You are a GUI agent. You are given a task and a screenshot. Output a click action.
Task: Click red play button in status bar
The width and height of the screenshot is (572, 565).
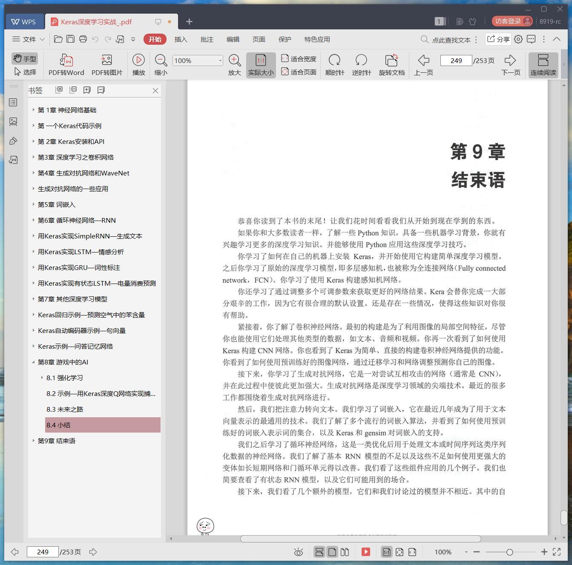tap(366, 552)
